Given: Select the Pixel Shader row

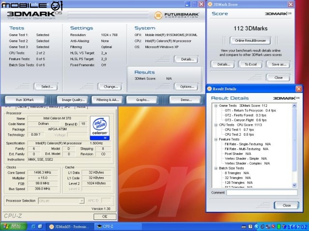Looking at the screenshot, I should 238,154.
